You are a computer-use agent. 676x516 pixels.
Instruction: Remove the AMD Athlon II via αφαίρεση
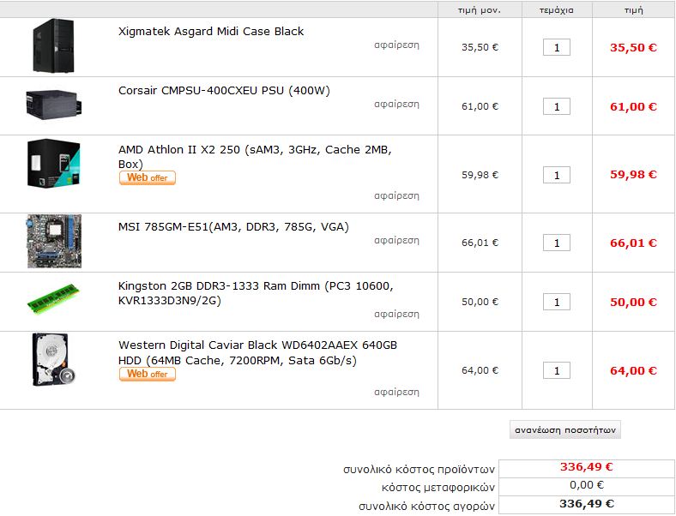[396, 196]
